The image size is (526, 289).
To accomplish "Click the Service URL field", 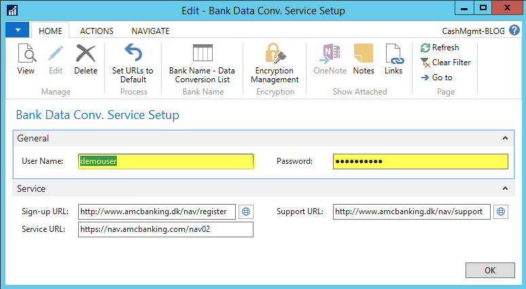I will (166, 229).
